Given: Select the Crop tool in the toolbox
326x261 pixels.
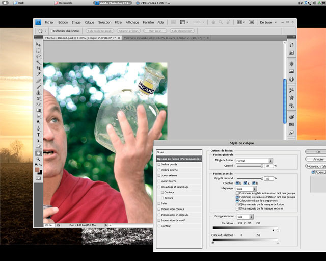Looking at the screenshot, I should [38, 69].
